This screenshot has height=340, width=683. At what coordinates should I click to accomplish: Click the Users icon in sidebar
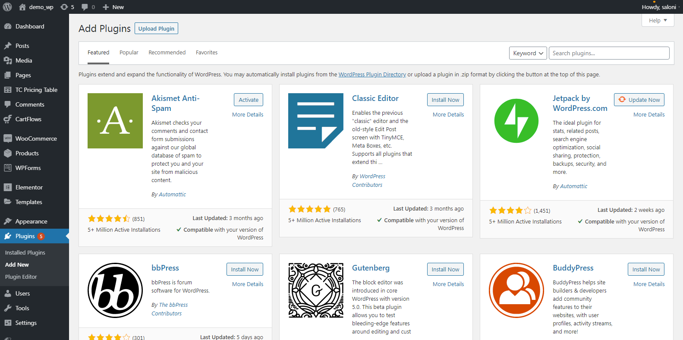(x=8, y=293)
